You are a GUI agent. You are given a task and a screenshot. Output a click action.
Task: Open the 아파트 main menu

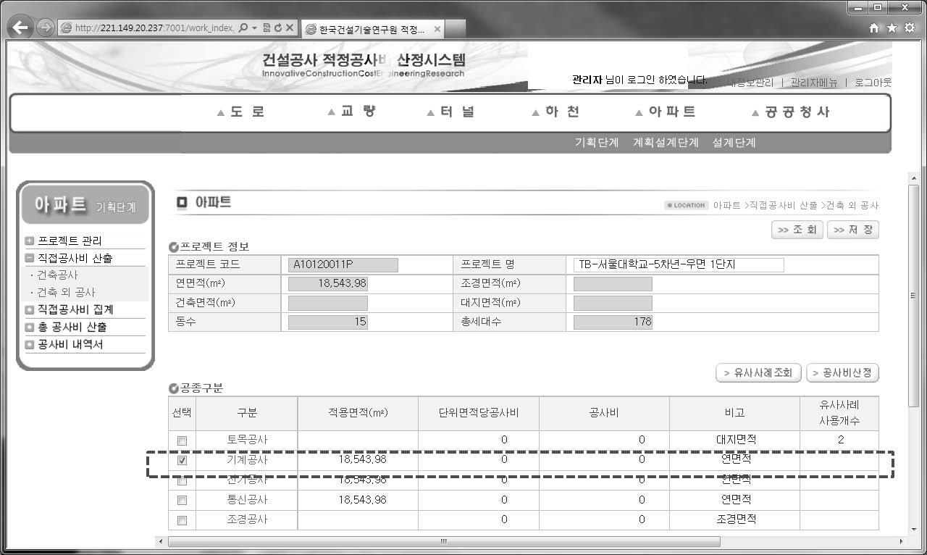666,112
